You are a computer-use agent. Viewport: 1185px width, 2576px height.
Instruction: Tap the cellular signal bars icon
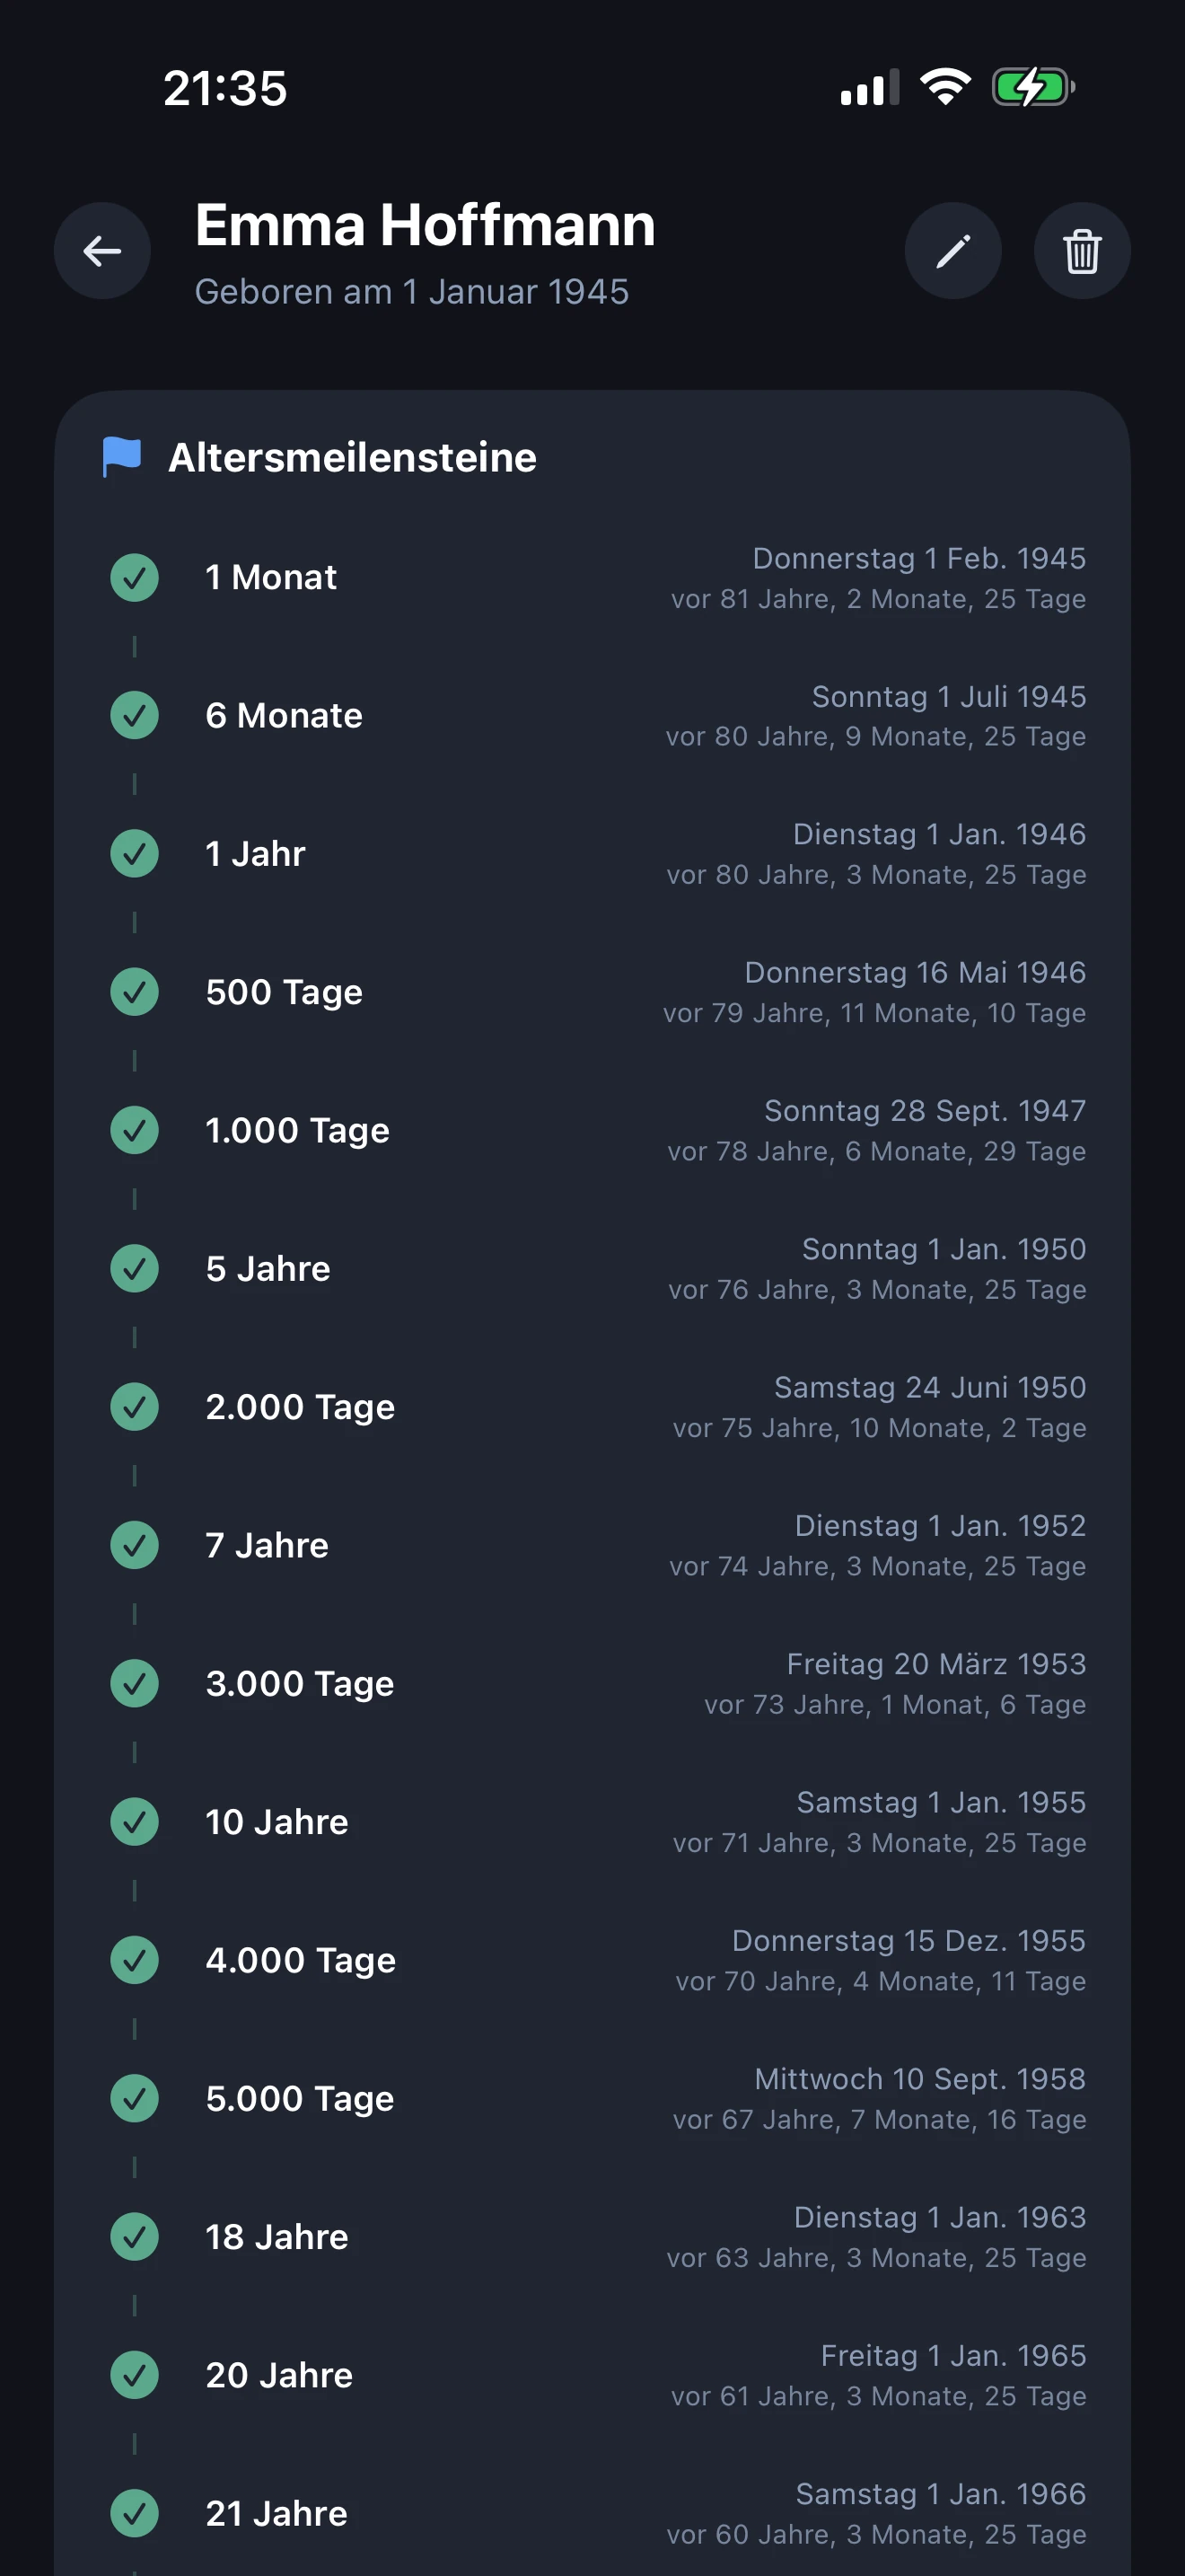point(869,88)
